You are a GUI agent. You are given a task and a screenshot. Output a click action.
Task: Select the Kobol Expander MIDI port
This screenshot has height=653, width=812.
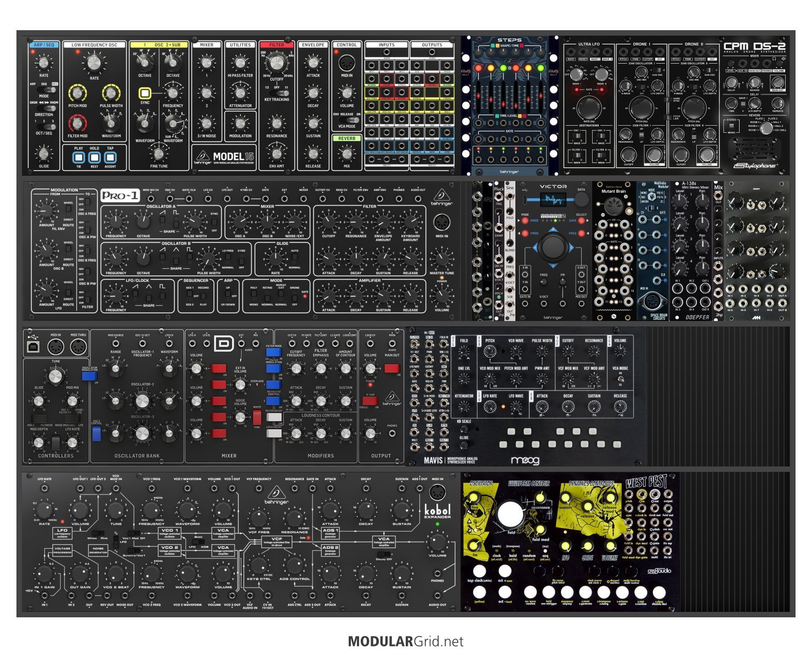436,491
